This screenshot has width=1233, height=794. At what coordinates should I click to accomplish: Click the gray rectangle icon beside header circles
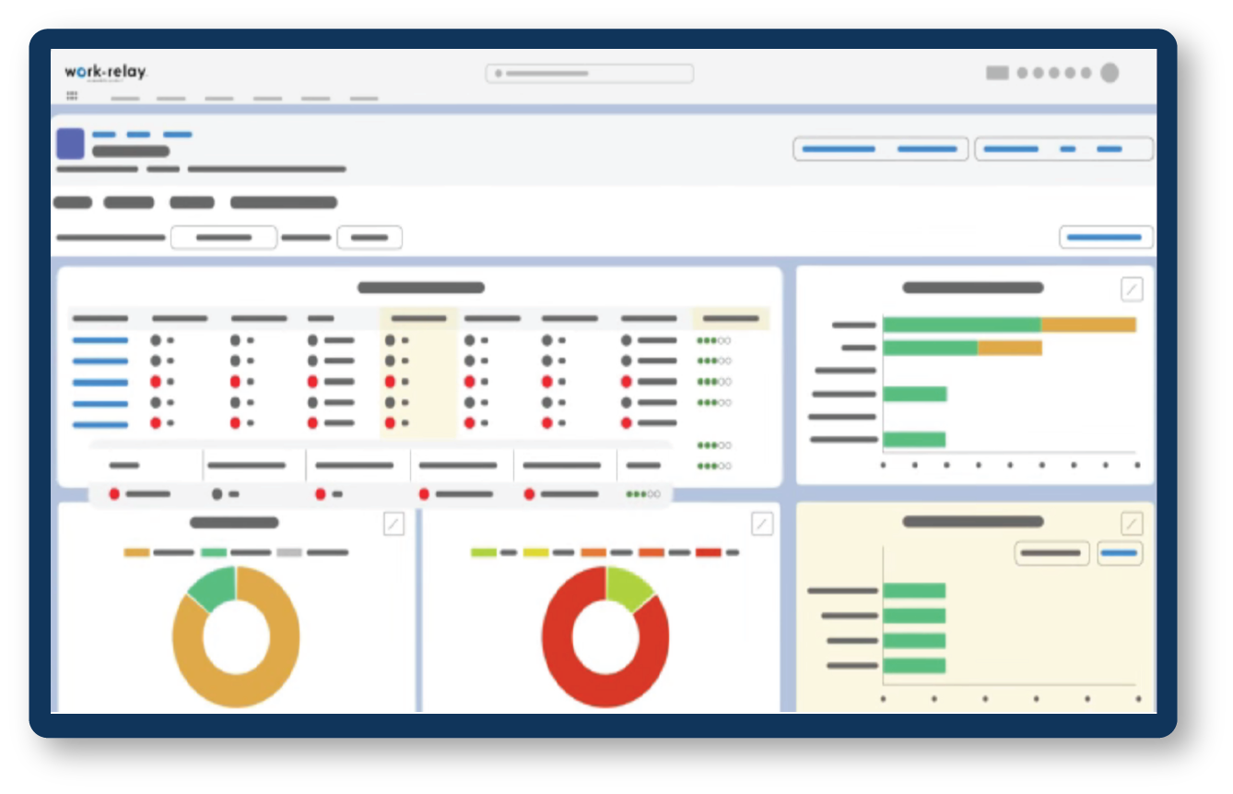[x=997, y=73]
